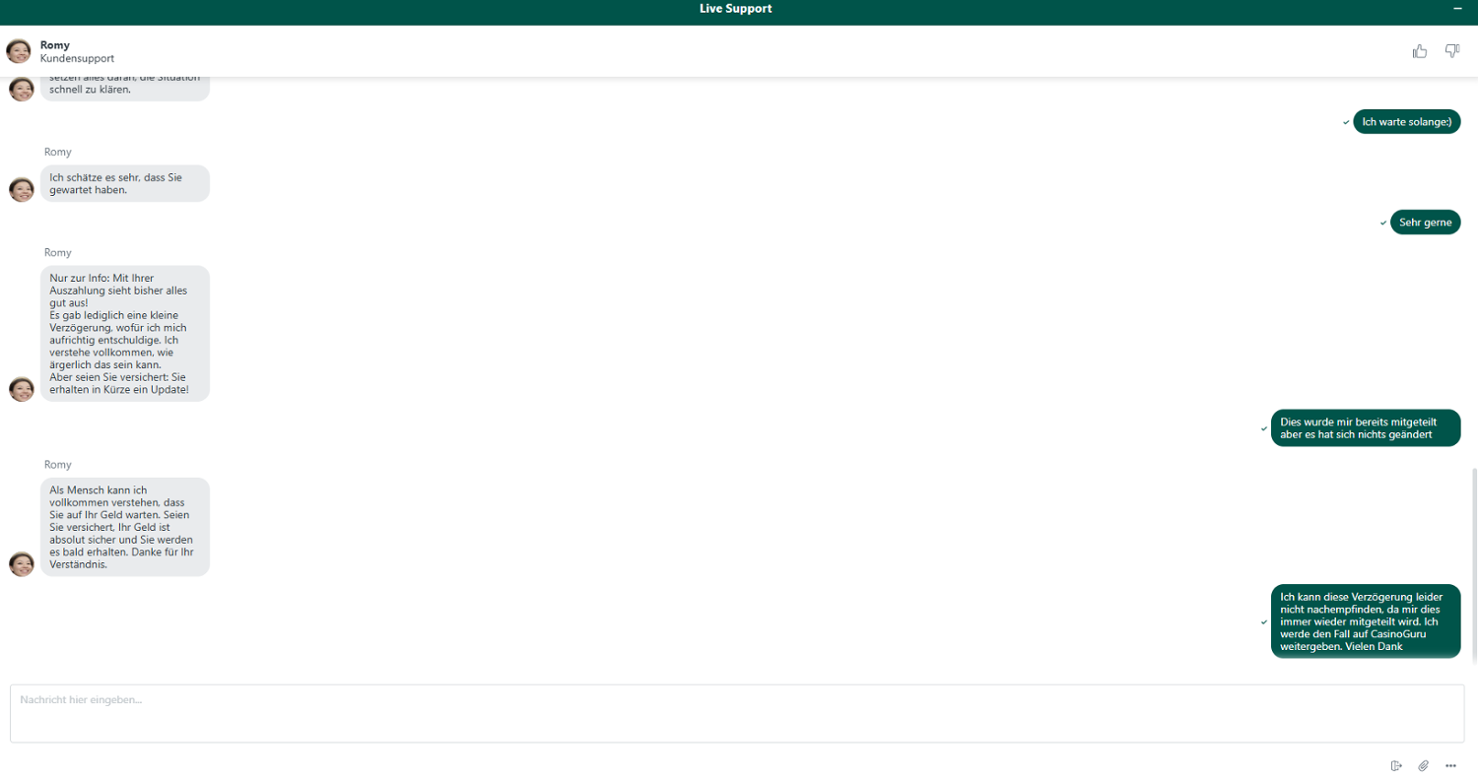Rate the chat with thumbs up

tap(1419, 51)
